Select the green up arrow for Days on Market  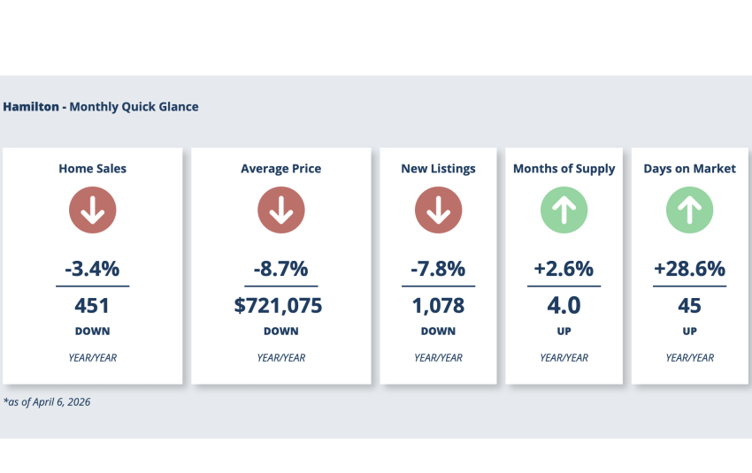point(689,211)
